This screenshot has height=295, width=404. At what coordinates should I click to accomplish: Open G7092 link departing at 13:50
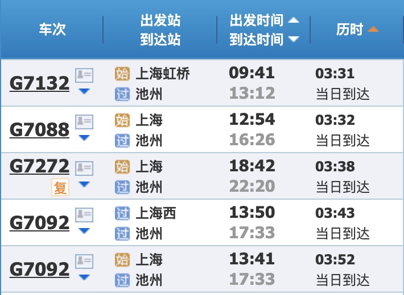pyautogui.click(x=39, y=223)
